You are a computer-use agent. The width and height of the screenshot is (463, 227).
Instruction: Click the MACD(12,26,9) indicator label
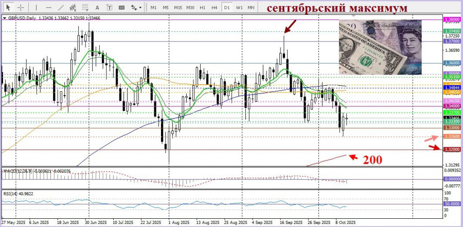[x=19, y=171]
